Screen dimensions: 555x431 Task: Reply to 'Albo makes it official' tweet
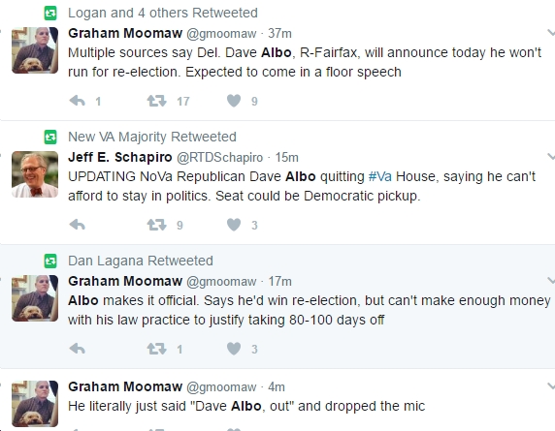[78, 349]
